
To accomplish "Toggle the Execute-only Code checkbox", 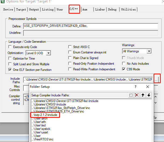I will pos(10,47).
